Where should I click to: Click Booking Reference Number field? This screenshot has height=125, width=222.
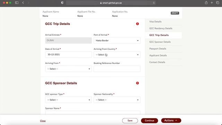[x=117, y=69]
